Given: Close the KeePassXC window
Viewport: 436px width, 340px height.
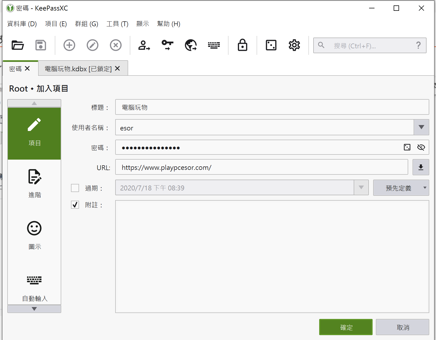Looking at the screenshot, I should (421, 8).
